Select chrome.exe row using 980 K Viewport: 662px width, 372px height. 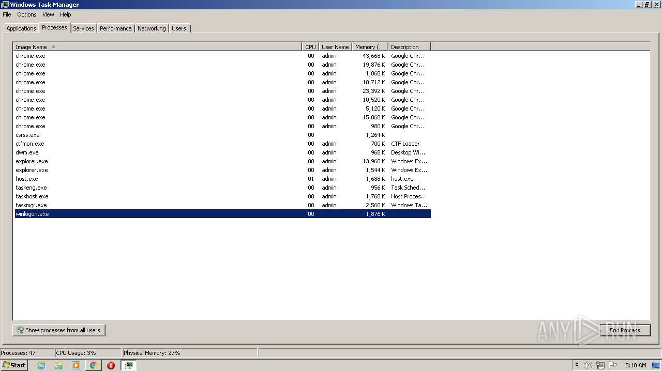222,126
